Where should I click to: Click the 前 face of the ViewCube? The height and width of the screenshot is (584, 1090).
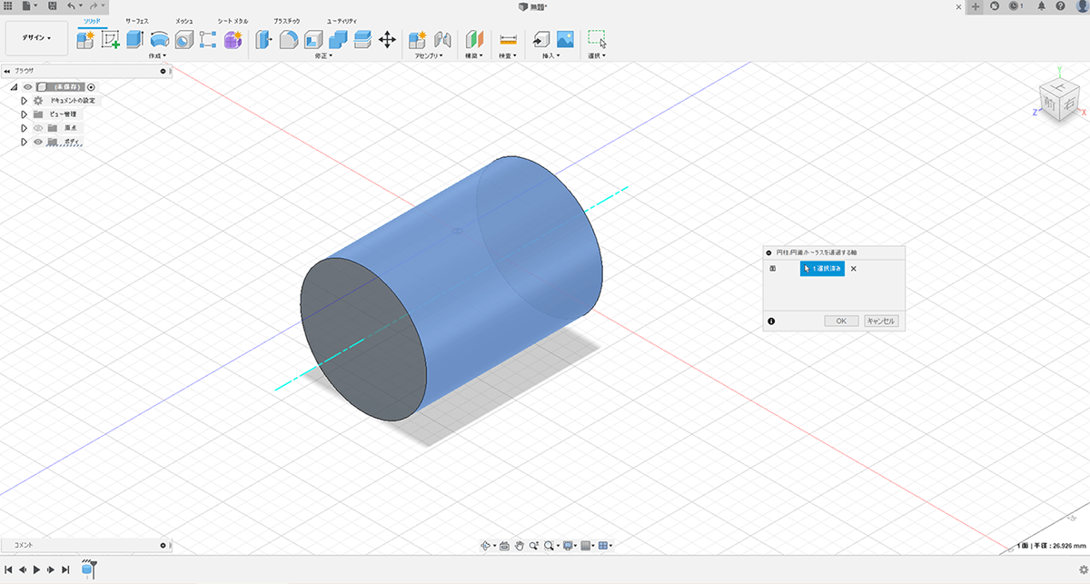1051,104
